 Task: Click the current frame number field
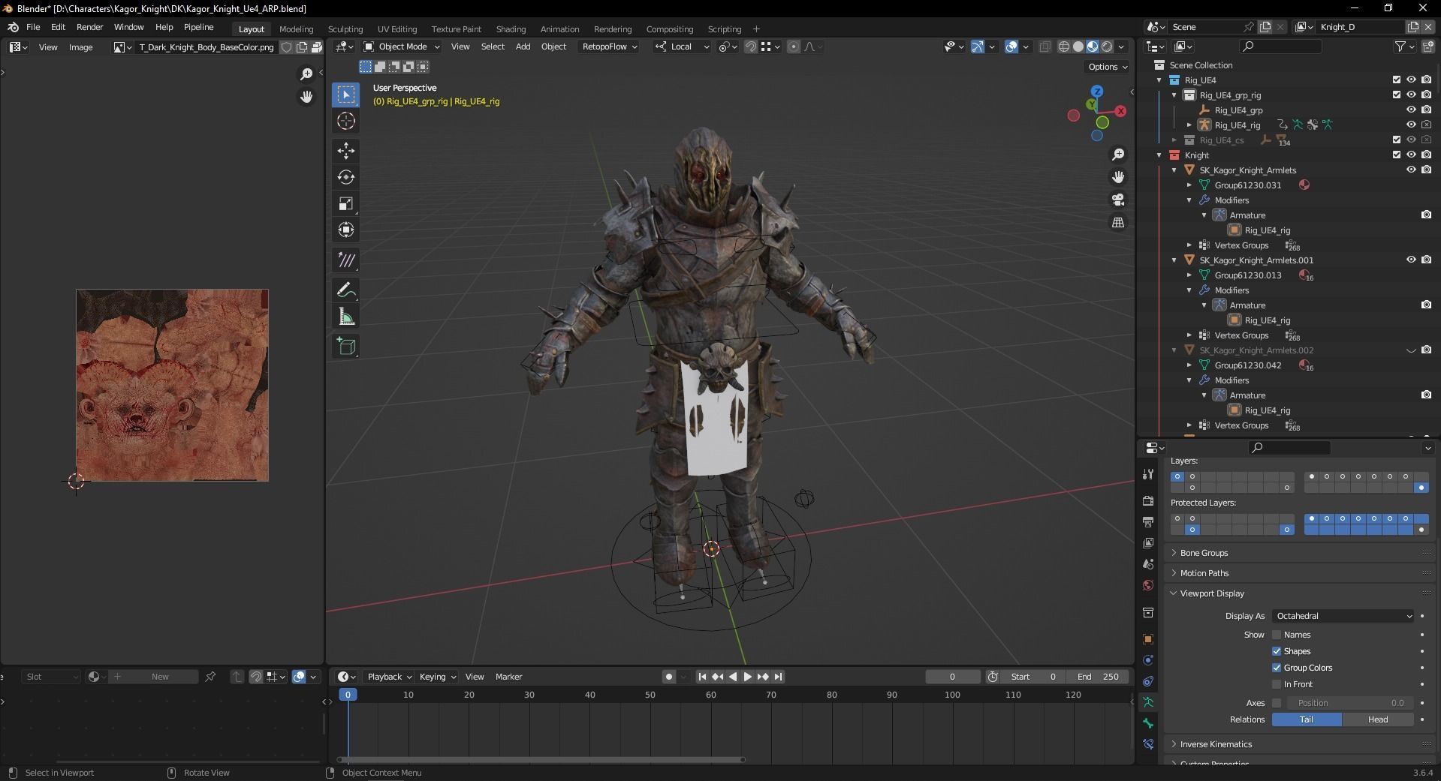(952, 677)
